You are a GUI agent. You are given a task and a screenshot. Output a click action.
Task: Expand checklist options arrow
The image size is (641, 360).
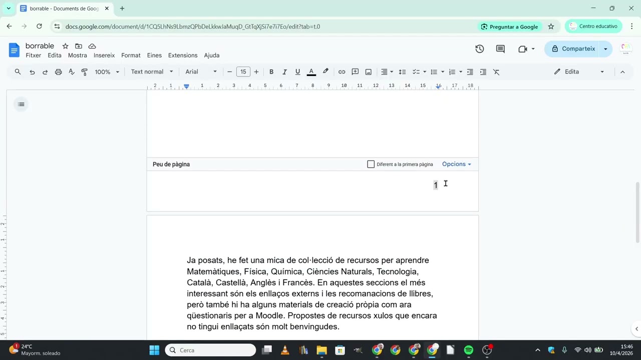(425, 72)
